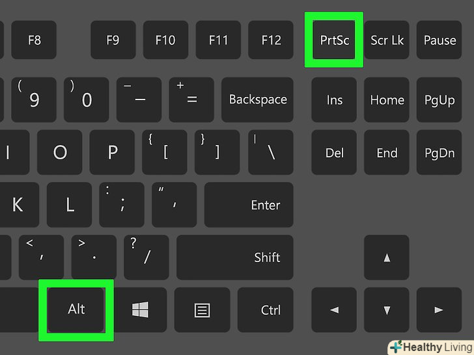Click the Windows logo key

(140, 309)
